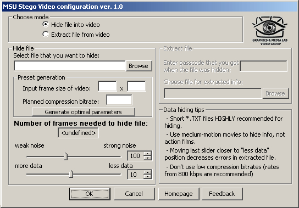Viewport: 299px width, 208px height.
Task: Click the weak to strong noise slider handle
Action: click(x=65, y=156)
